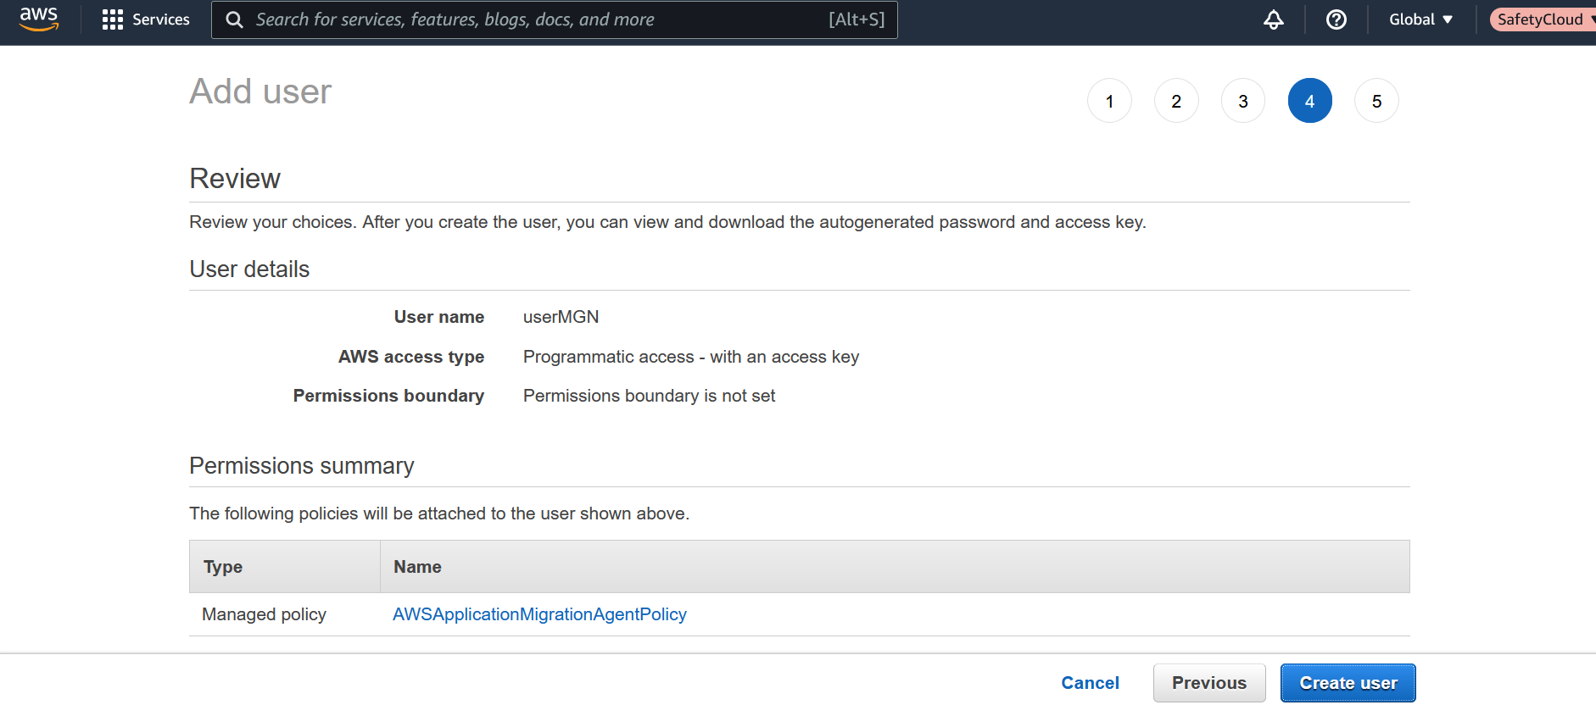Click the Services menu label
1596x705 pixels.
tap(161, 19)
